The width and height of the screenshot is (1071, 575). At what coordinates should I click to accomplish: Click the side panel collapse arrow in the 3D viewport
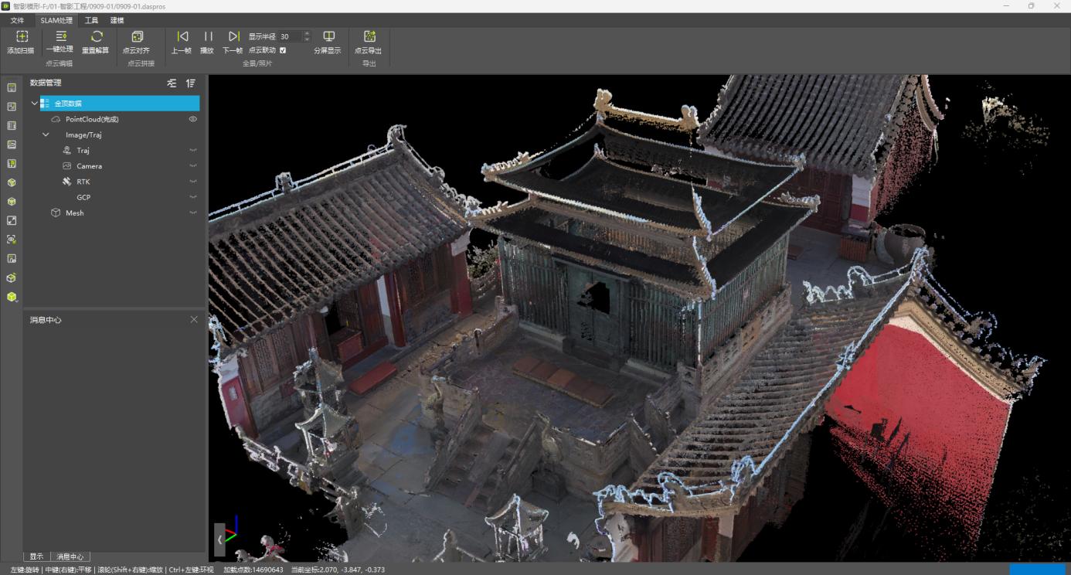(220, 539)
